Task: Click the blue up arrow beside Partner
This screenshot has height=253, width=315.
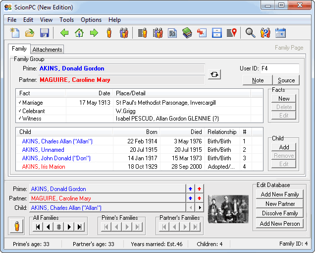Action: (191, 198)
